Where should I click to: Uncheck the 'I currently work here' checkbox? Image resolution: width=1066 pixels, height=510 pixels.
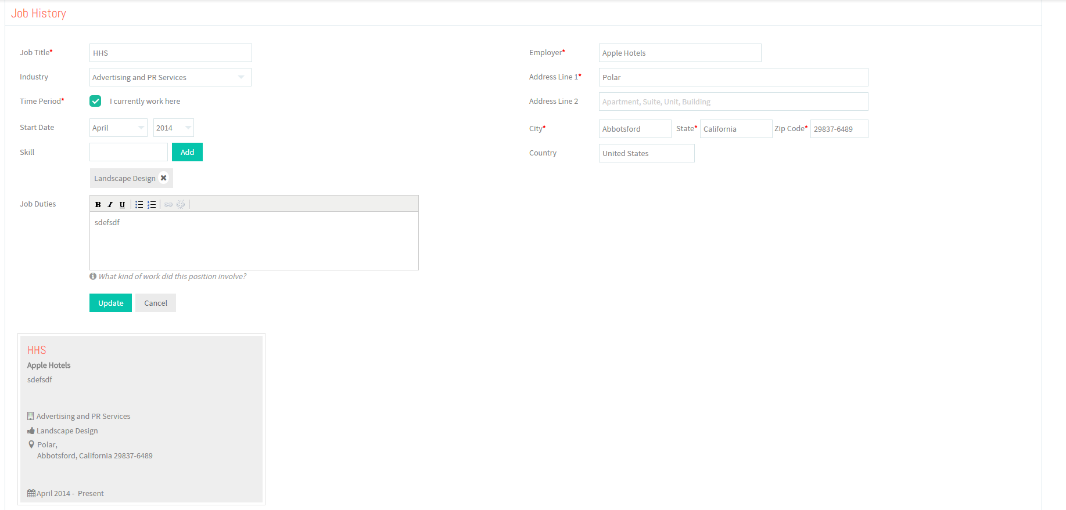tap(95, 101)
